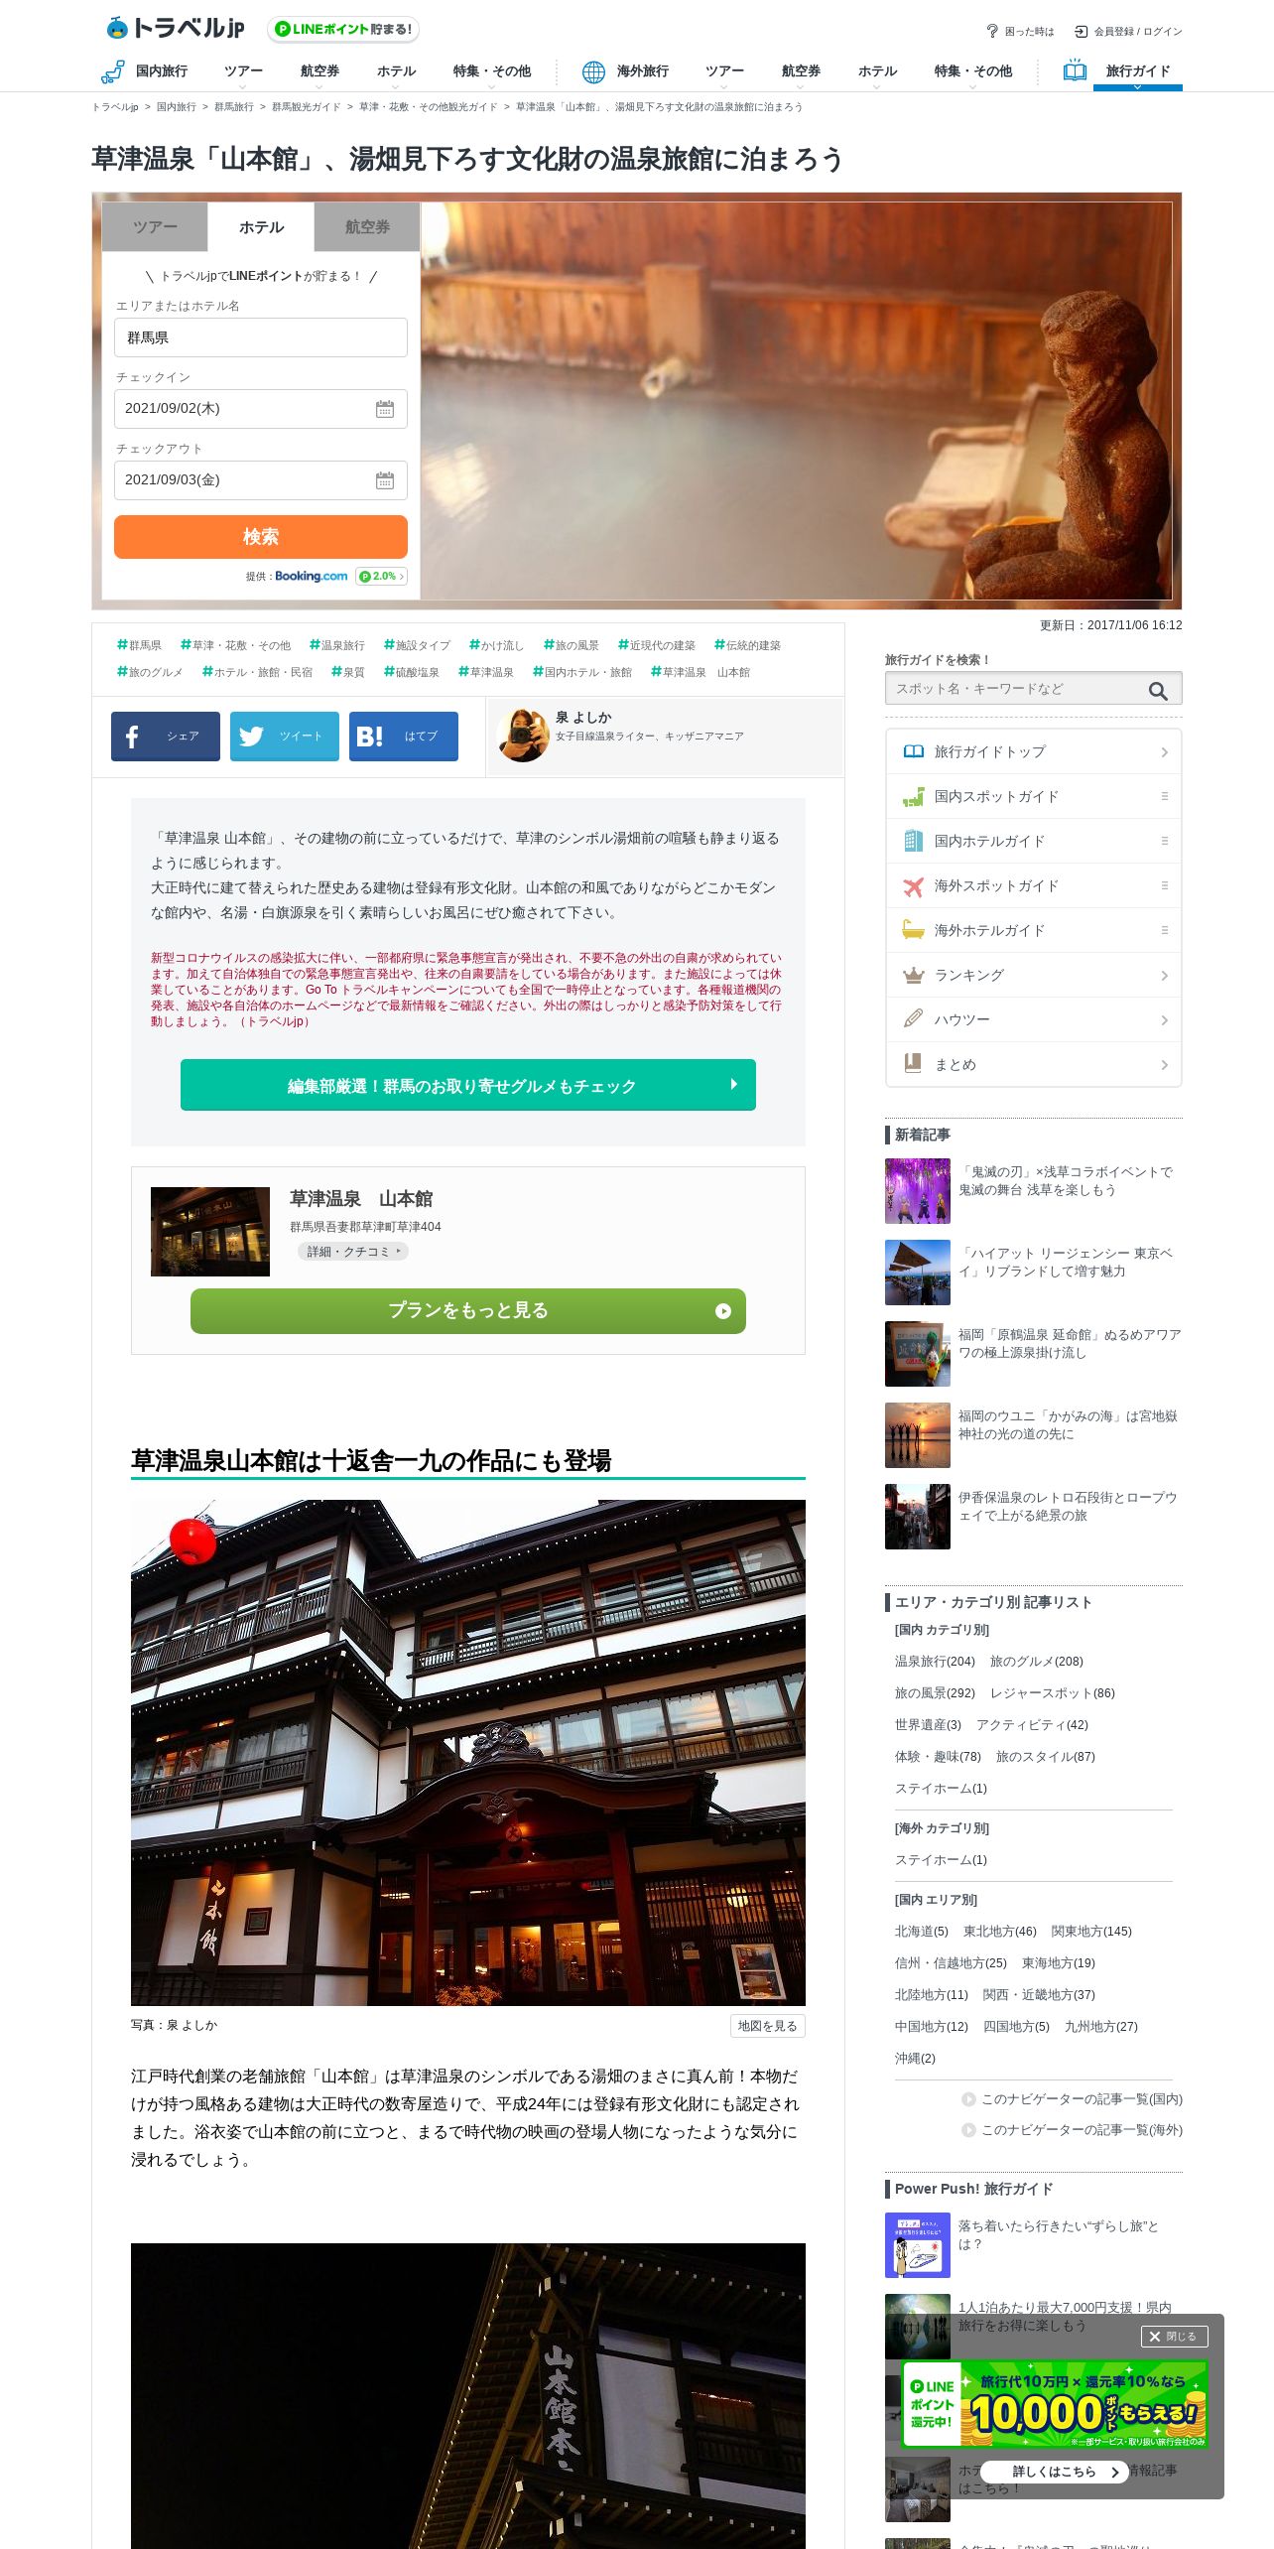This screenshot has width=1274, height=2549.
Task: Select 旅の風景(292) category link
Action: pyautogui.click(x=935, y=1693)
